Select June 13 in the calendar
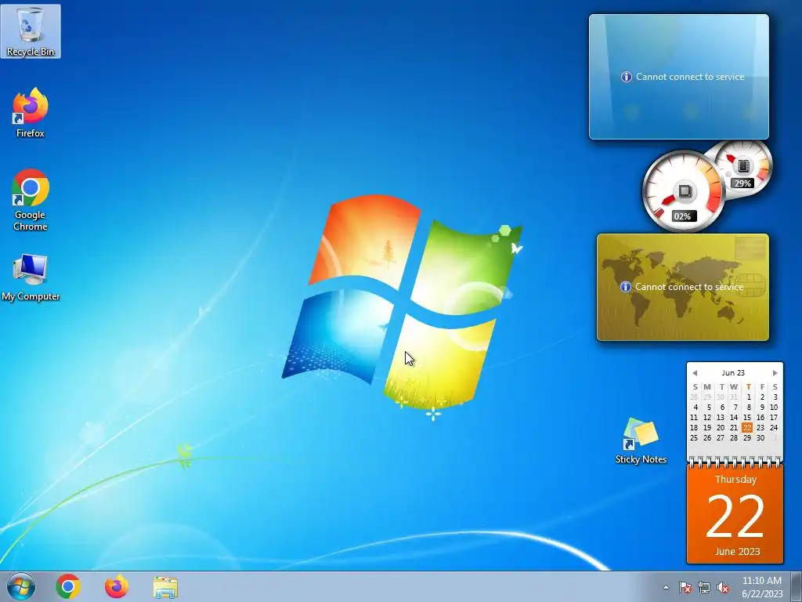This screenshot has height=602, width=802. (x=721, y=417)
